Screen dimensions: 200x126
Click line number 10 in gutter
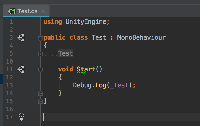tap(10, 61)
